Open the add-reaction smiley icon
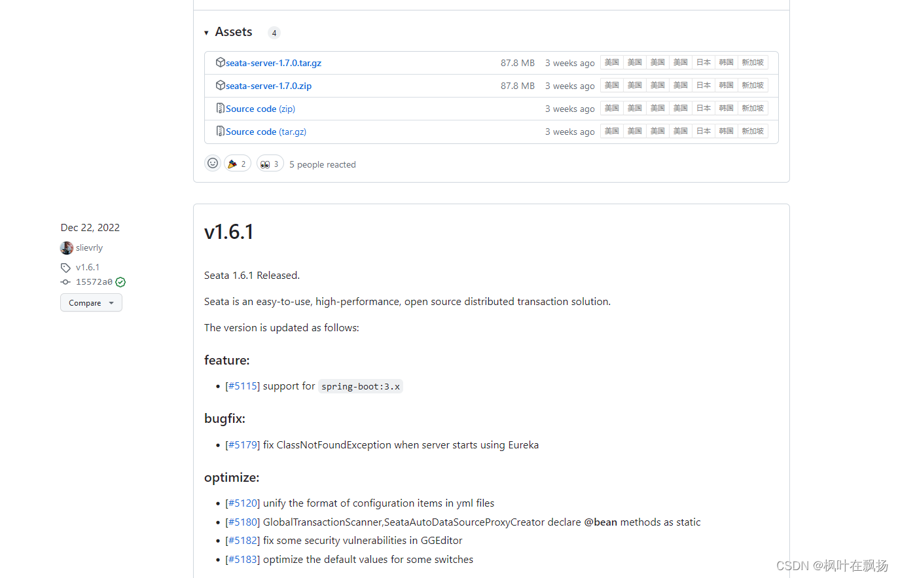898x578 pixels. point(212,162)
